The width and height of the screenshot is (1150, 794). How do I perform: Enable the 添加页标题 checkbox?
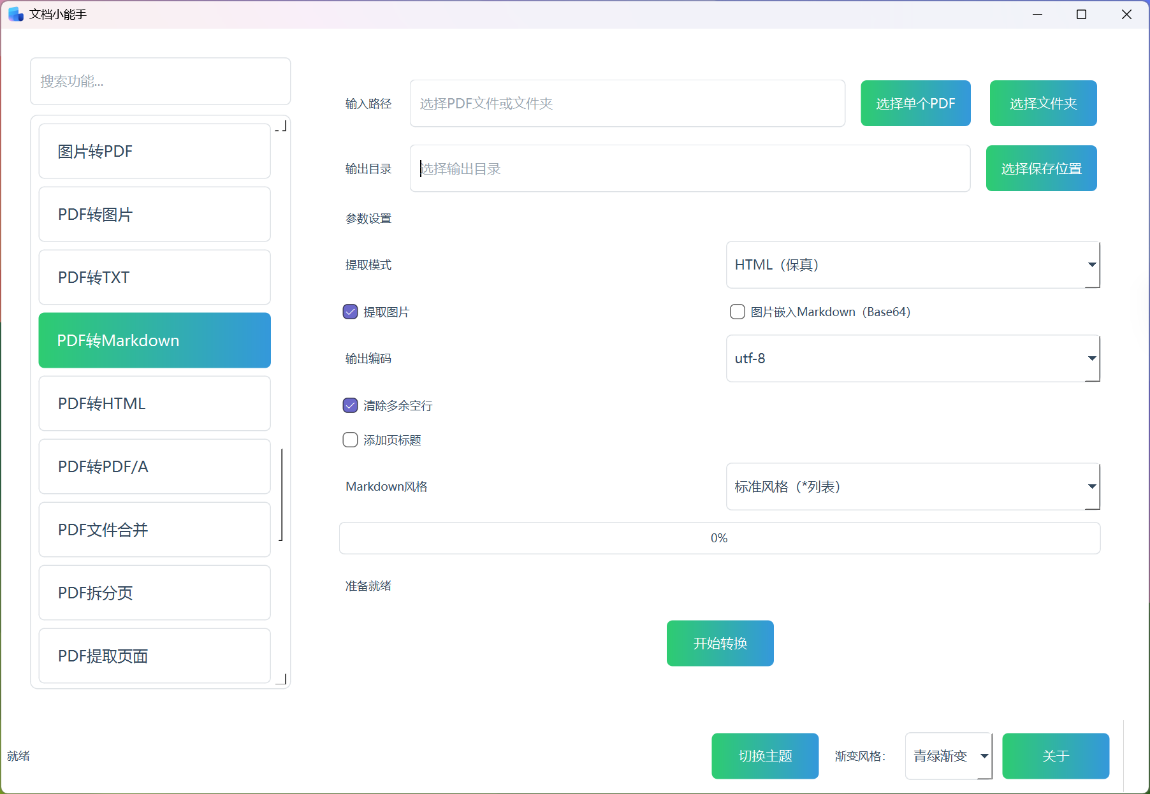351,440
